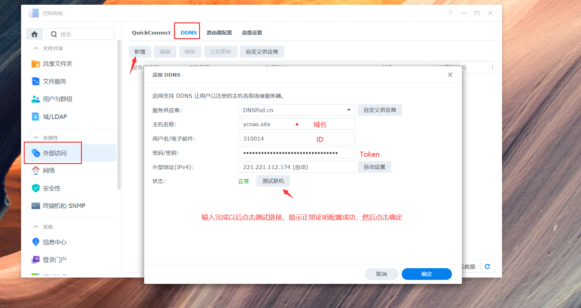Click the Update Now (立即更新) button

[x=221, y=52]
